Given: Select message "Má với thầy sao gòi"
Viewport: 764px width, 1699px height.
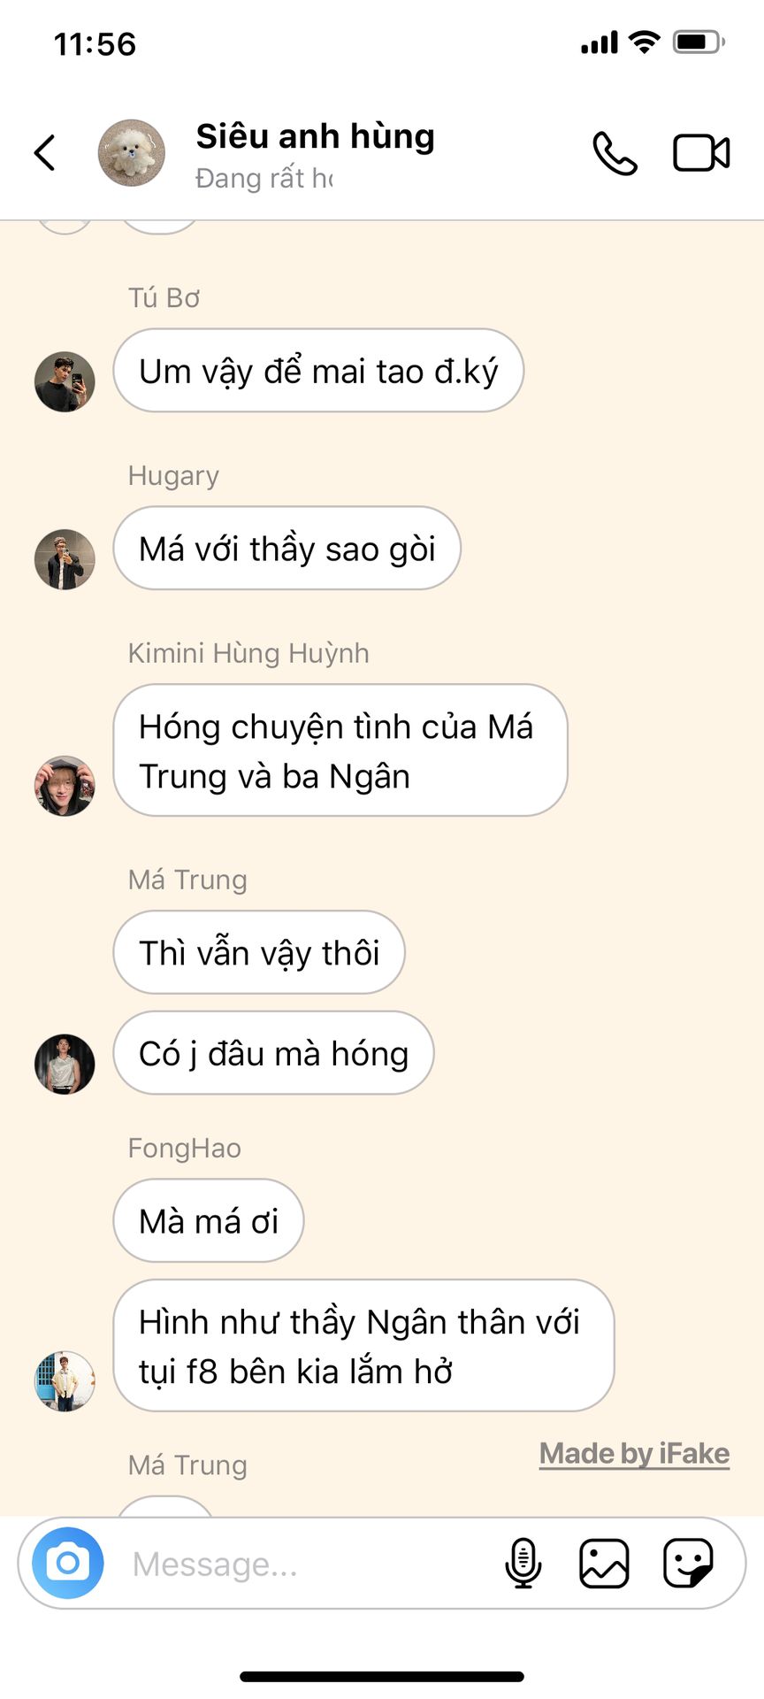Looking at the screenshot, I should coord(286,549).
